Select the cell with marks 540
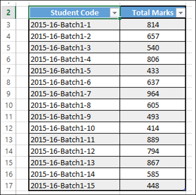 click(152, 48)
